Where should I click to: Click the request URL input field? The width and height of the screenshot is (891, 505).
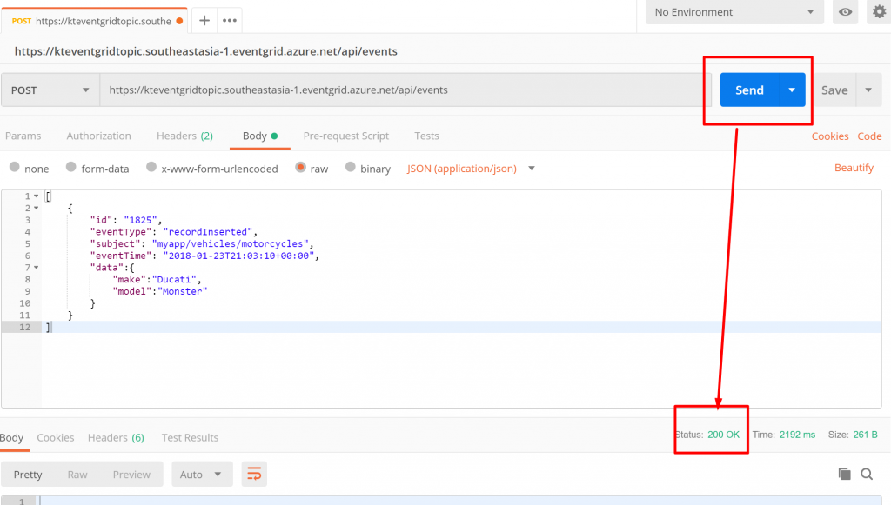(x=402, y=90)
